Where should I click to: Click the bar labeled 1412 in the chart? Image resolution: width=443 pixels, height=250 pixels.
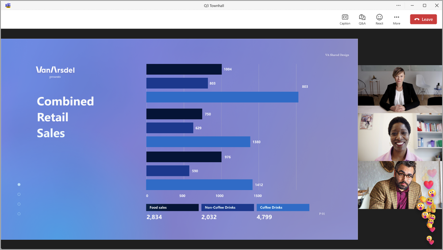pyautogui.click(x=199, y=185)
